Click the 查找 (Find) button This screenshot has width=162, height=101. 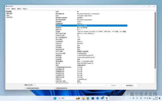click(x=114, y=85)
